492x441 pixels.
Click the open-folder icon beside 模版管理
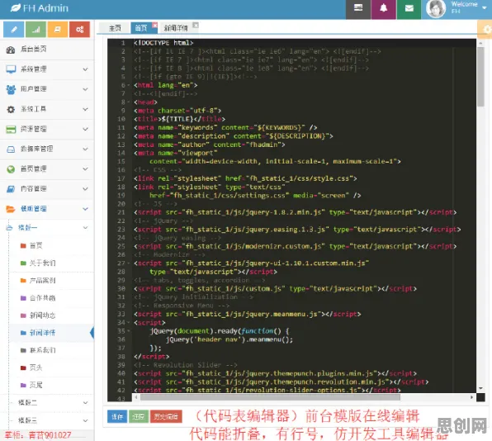click(x=11, y=209)
